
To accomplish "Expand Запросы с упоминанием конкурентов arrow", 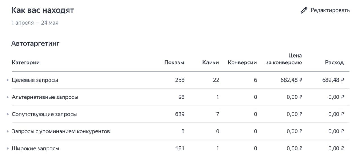I will click(8, 131).
